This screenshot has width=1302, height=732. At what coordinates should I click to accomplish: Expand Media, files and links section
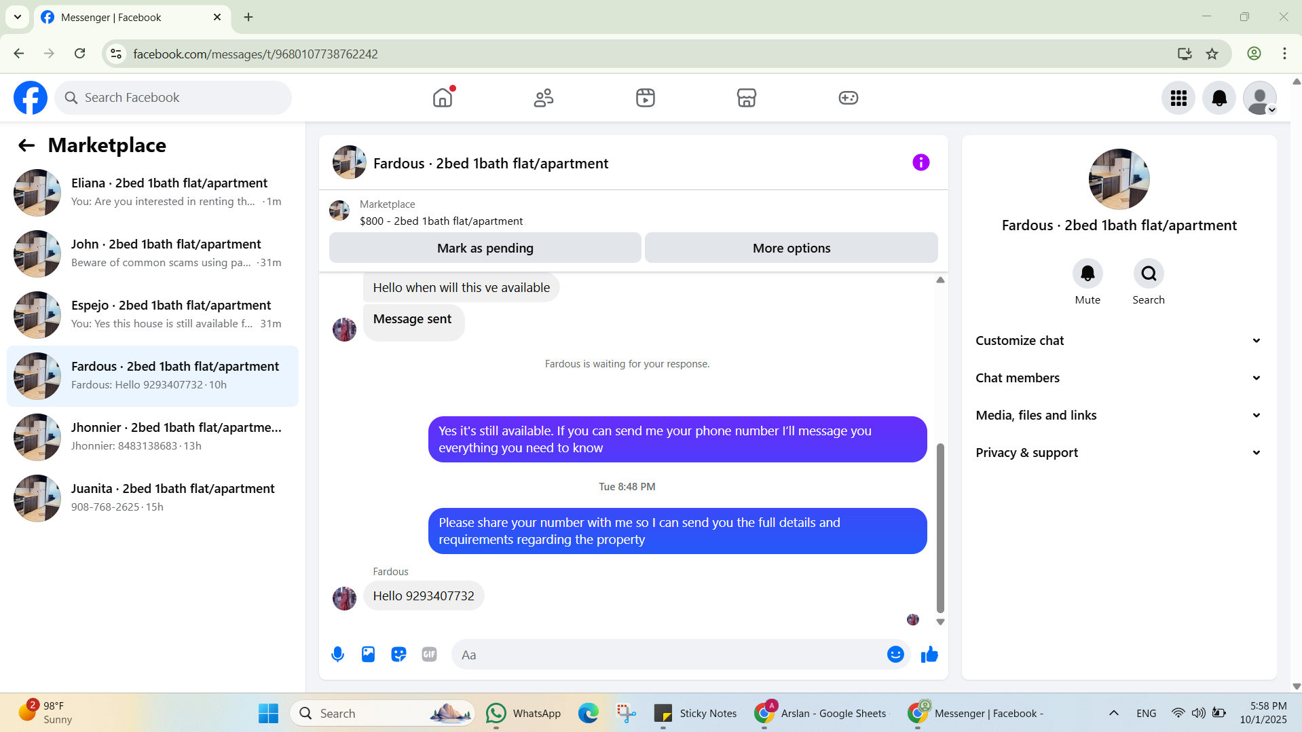(1119, 416)
